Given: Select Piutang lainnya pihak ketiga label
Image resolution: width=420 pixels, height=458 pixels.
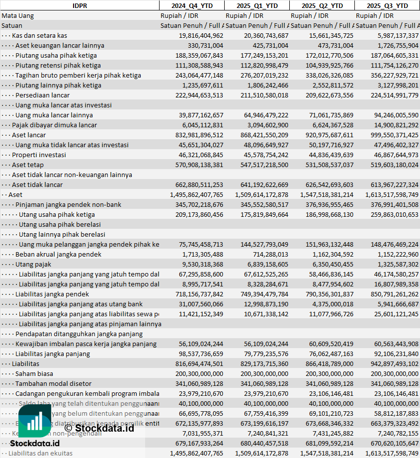Looking at the screenshot, I should [x=58, y=85].
